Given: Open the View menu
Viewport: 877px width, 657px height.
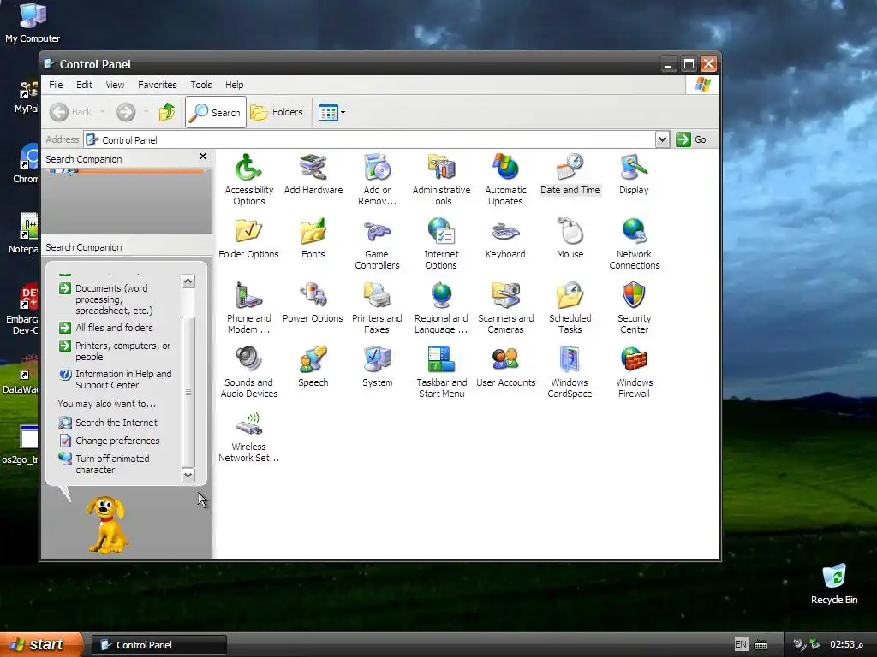Looking at the screenshot, I should (x=115, y=85).
